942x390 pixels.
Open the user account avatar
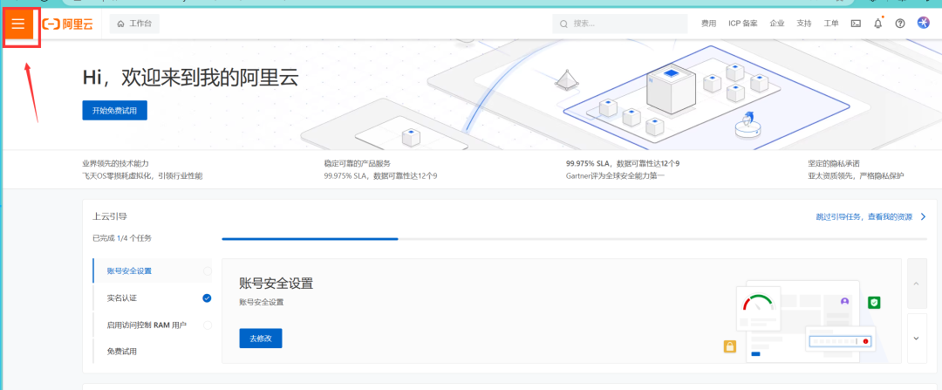pyautogui.click(x=924, y=24)
